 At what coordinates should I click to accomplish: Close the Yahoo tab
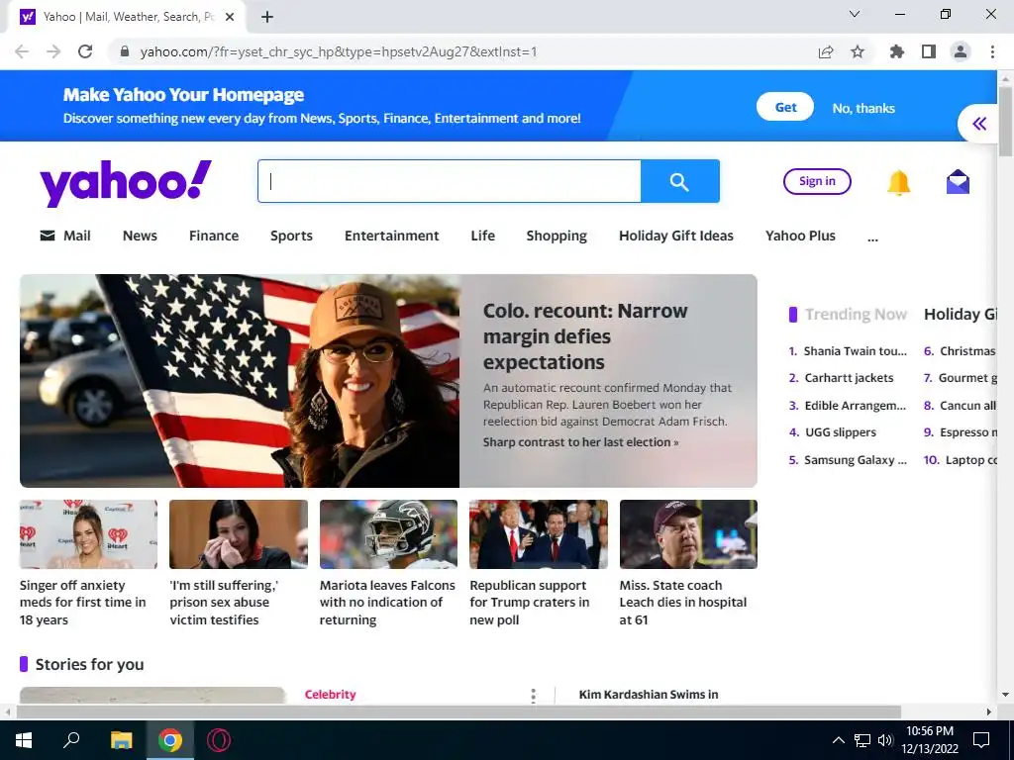click(230, 17)
